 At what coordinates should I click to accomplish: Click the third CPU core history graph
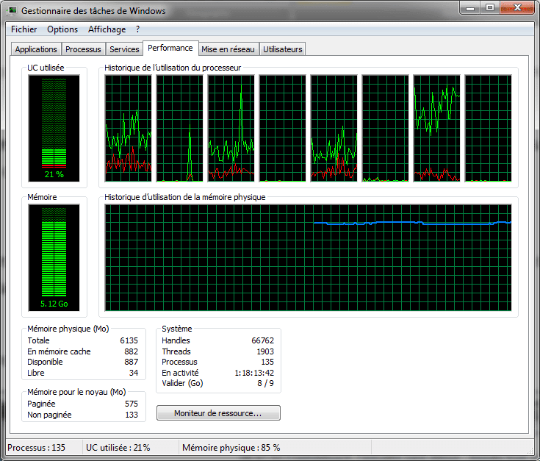(x=231, y=128)
